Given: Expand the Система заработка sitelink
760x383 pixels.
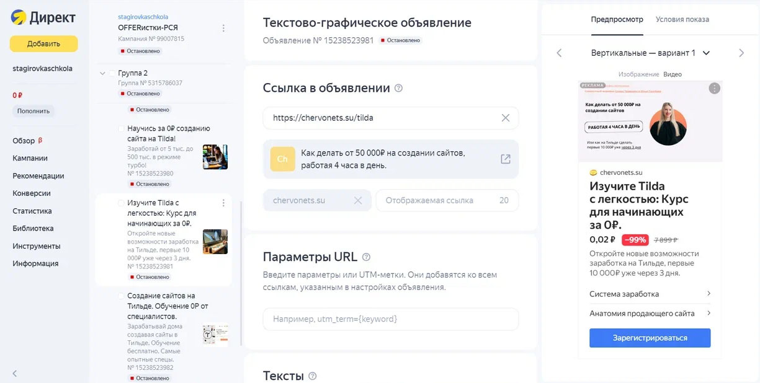Looking at the screenshot, I should (650, 294).
